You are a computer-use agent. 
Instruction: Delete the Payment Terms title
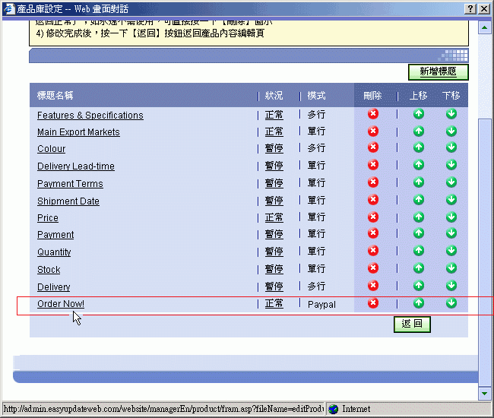click(373, 182)
